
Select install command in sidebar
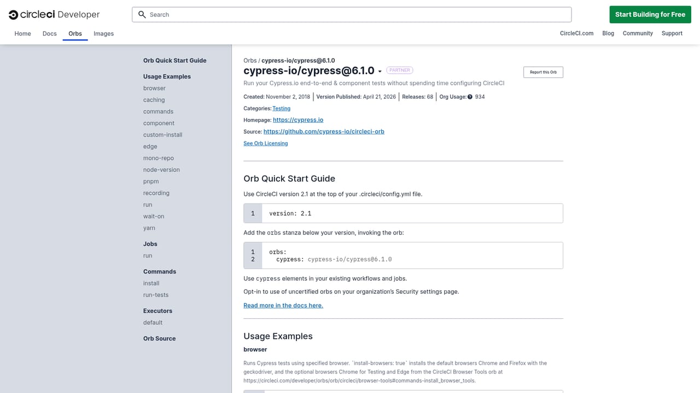click(151, 283)
